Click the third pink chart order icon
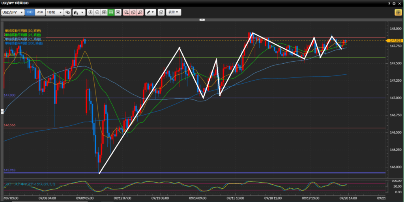This screenshot has height=202, width=404. click(140, 12)
